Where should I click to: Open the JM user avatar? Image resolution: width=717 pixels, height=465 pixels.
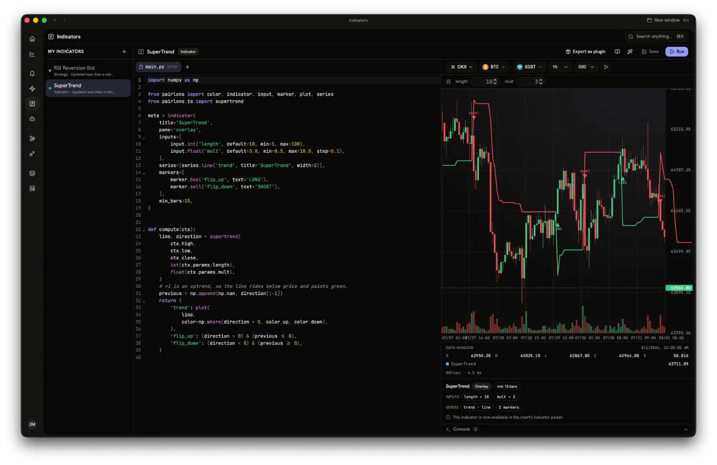pos(32,424)
